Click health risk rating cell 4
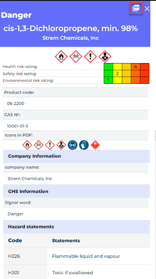Screen dimensions: 156x279 point(136,67)
